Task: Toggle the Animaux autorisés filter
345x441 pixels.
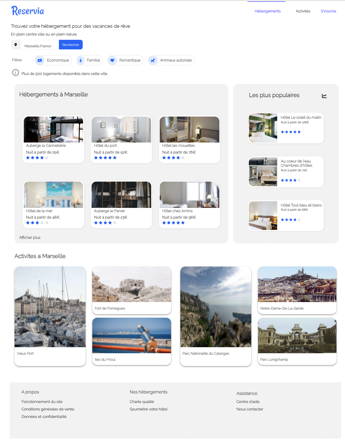Action: point(171,60)
